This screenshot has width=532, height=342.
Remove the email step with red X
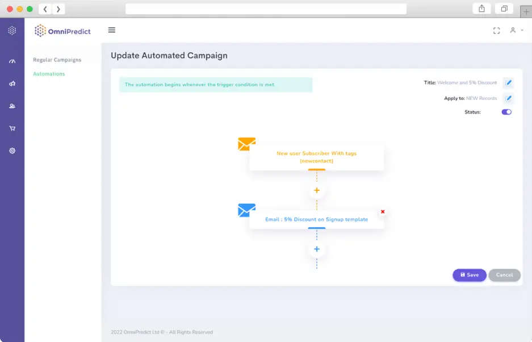(383, 212)
